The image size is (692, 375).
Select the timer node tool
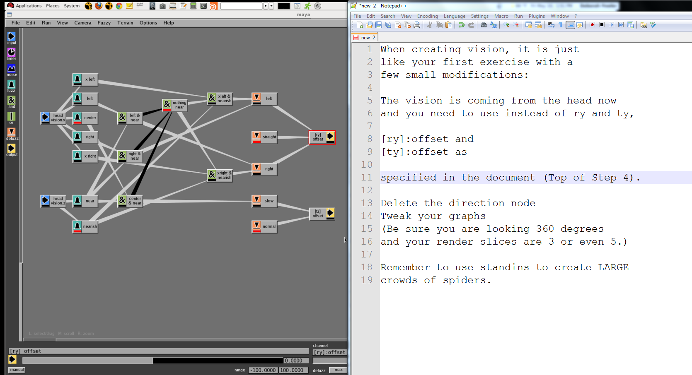[12, 53]
